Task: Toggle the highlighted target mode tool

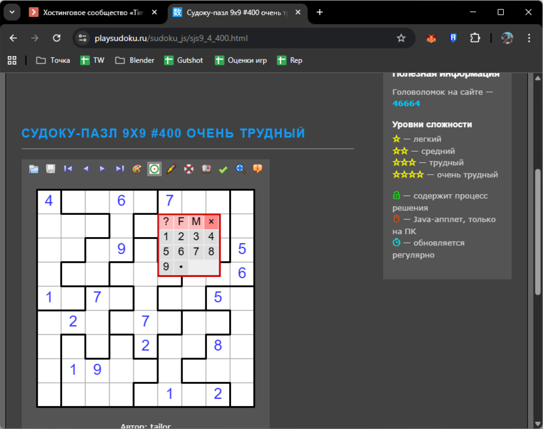Action: pyautogui.click(x=154, y=168)
